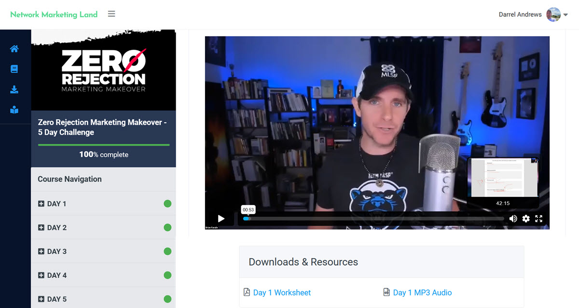579x308 pixels.
Task: Download the Day 1 Worksheet link
Action: click(x=282, y=293)
